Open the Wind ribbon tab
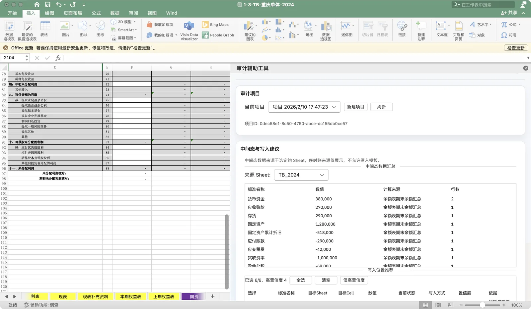This screenshot has width=531, height=309. coord(172,13)
